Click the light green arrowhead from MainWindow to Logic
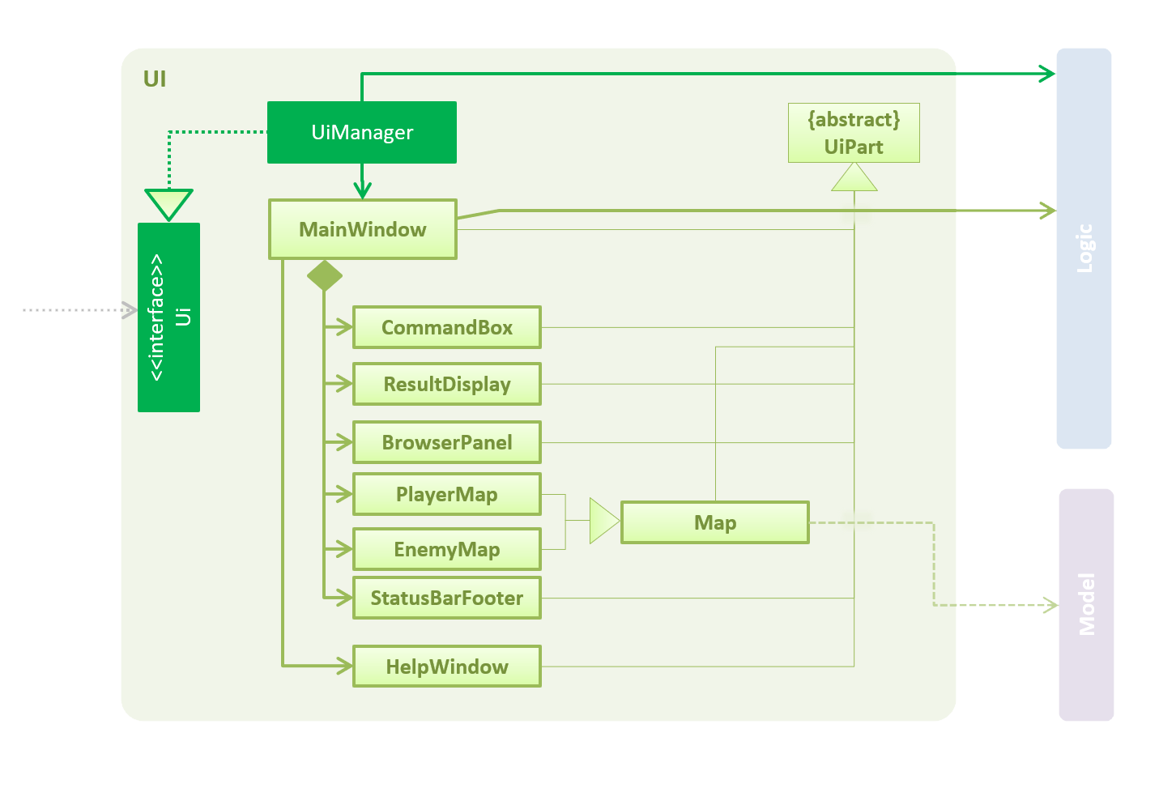Screen dimensions: 1176x788 pos(1048,211)
